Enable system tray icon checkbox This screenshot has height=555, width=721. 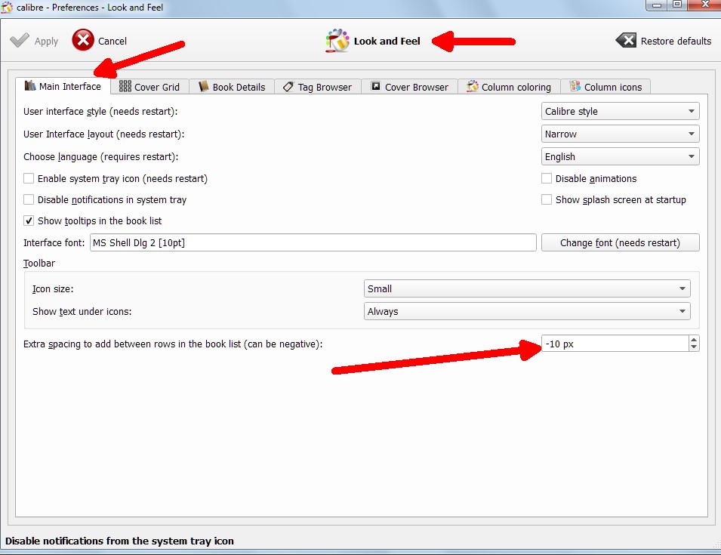pyautogui.click(x=29, y=178)
